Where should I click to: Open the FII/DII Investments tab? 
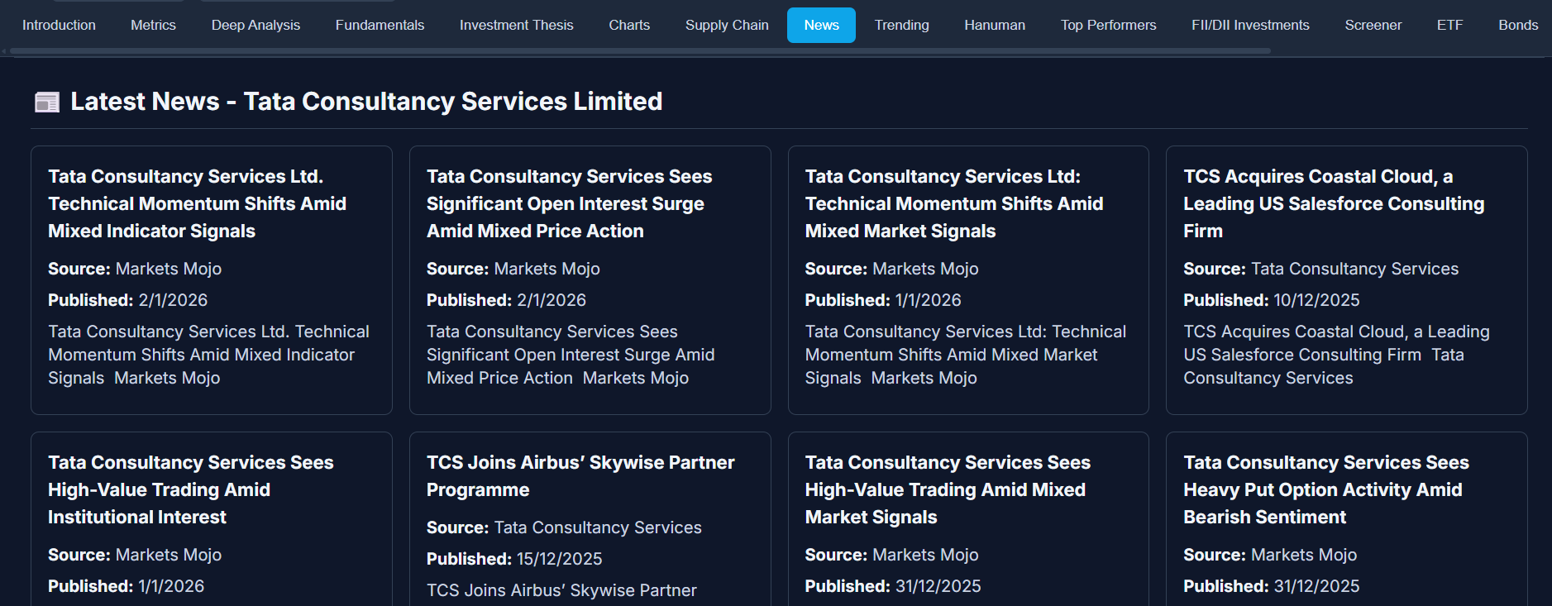[x=1250, y=25]
